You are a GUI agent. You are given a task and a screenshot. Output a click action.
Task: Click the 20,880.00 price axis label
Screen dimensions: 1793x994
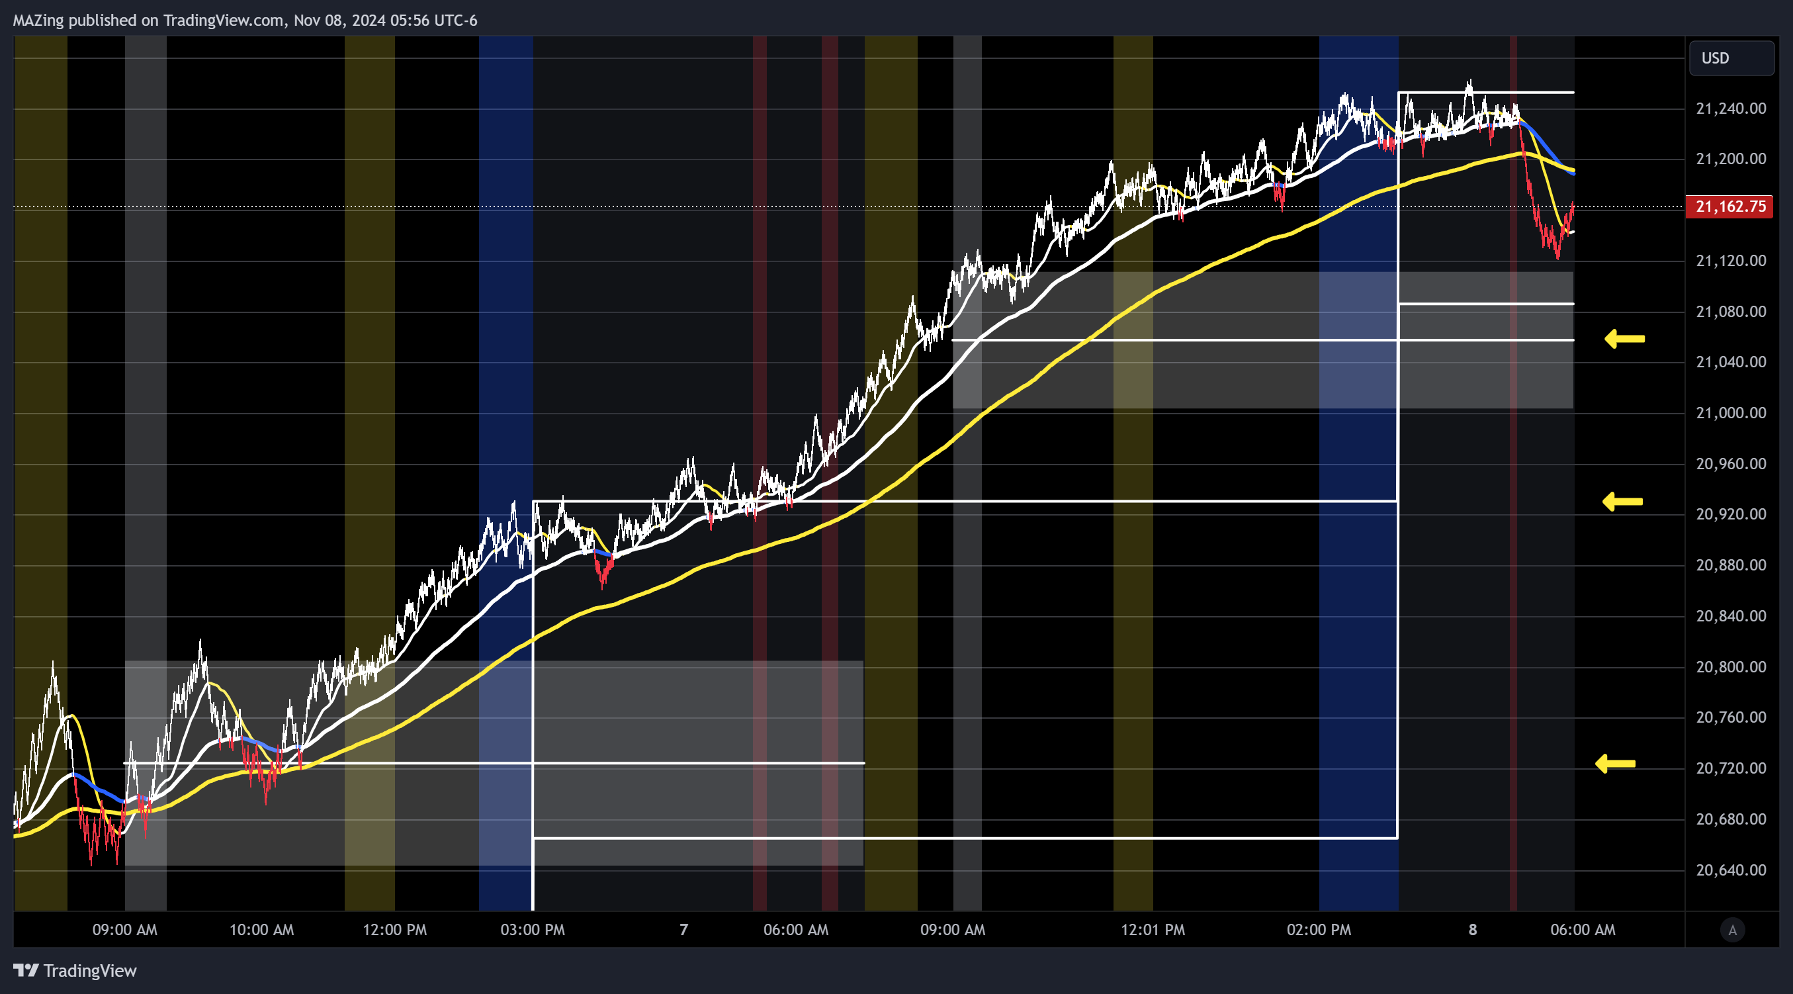click(1730, 565)
